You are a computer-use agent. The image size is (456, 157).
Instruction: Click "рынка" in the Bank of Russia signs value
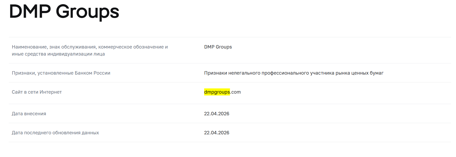point(342,73)
